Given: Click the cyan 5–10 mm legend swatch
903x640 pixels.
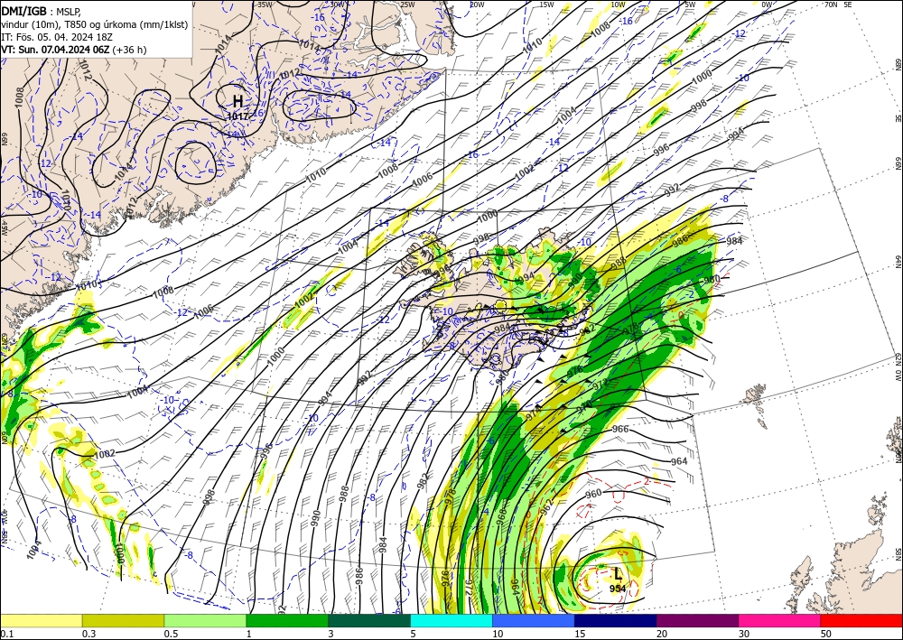Looking at the screenshot, I should [451, 620].
